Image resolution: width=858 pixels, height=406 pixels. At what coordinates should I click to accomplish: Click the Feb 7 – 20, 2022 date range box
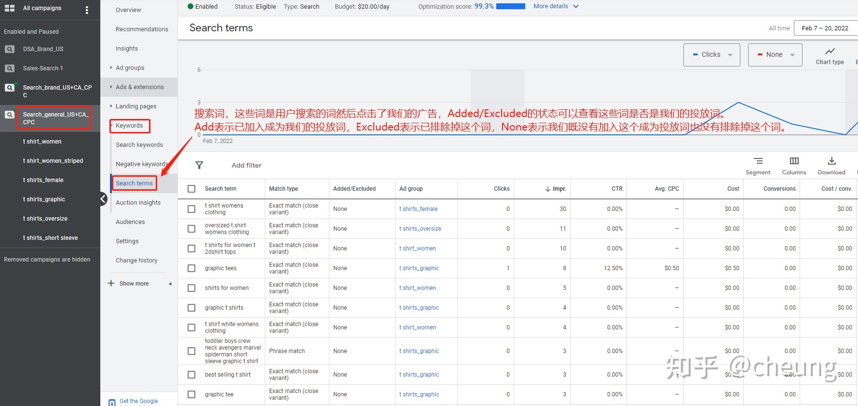point(825,28)
